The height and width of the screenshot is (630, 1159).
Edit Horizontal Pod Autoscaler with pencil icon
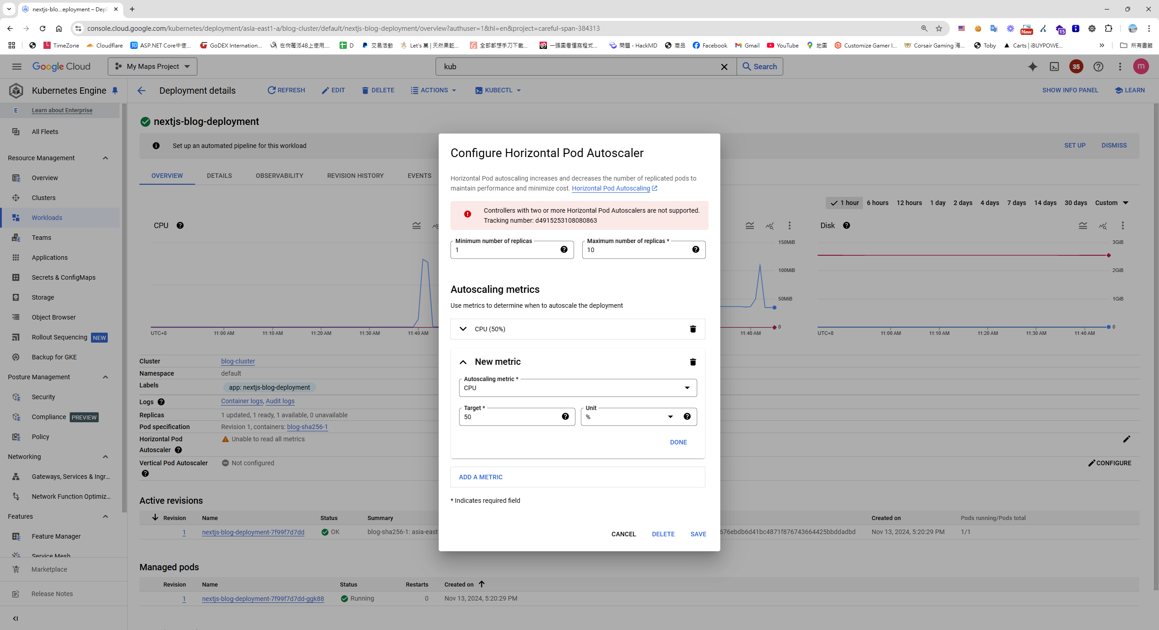click(1127, 439)
